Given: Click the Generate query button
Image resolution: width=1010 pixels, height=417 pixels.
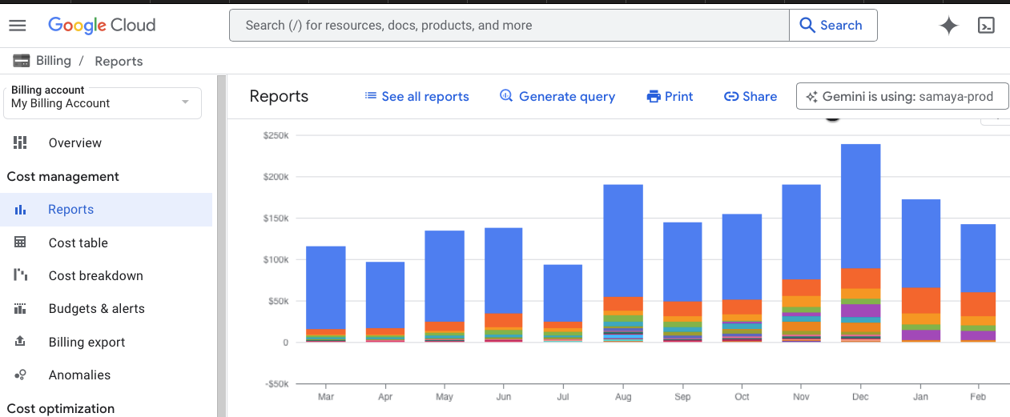Looking at the screenshot, I should [x=557, y=96].
